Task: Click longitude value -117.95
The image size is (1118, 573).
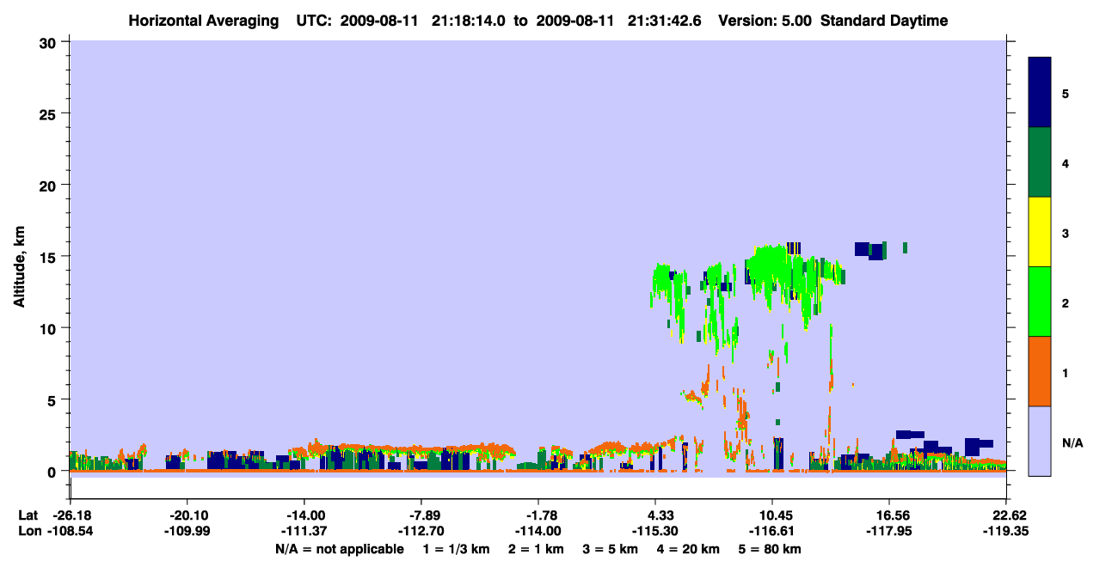Action: point(888,530)
